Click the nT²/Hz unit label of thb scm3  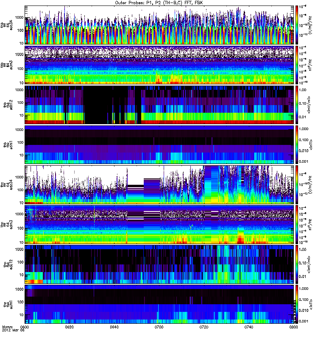310,65
